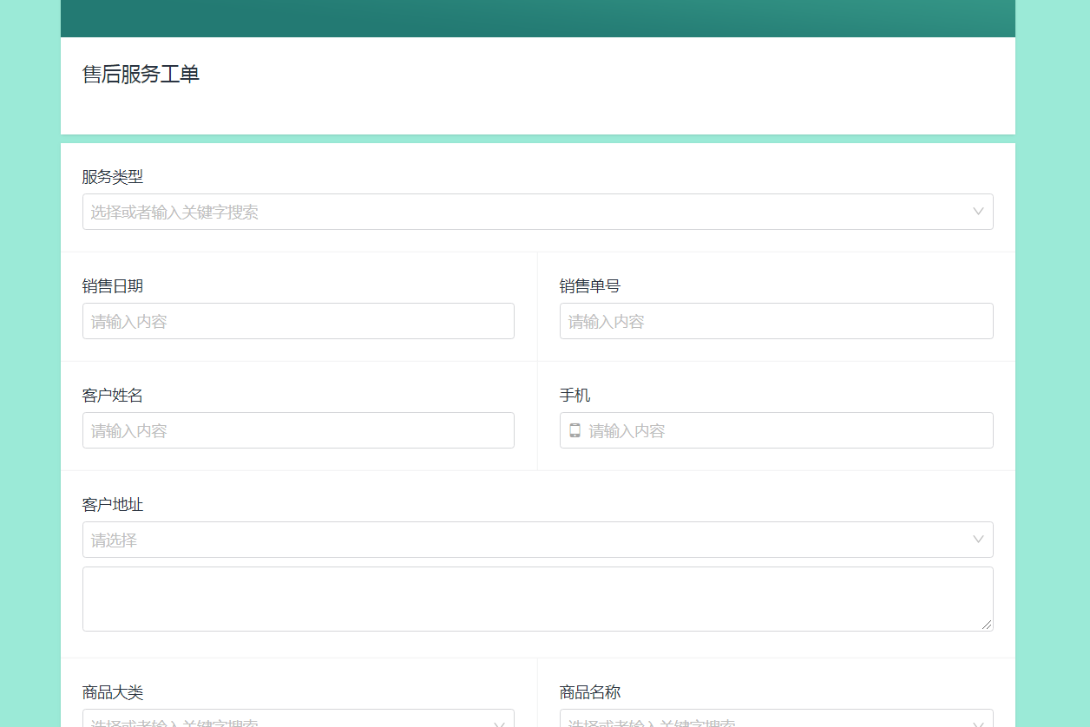Click the 商品名称 field label
The image size is (1090, 727).
(x=590, y=692)
